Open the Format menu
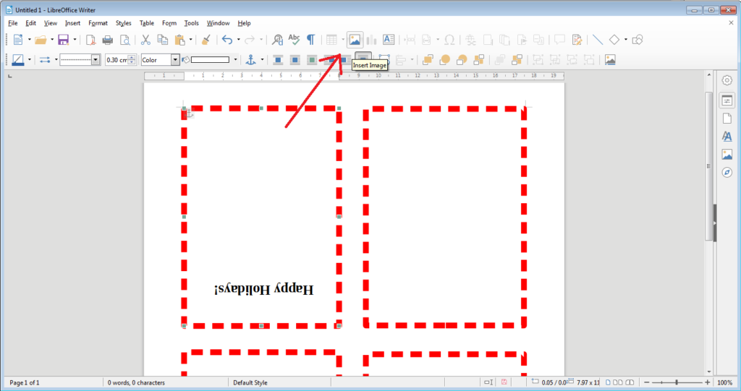The height and width of the screenshot is (391, 741). tap(98, 22)
